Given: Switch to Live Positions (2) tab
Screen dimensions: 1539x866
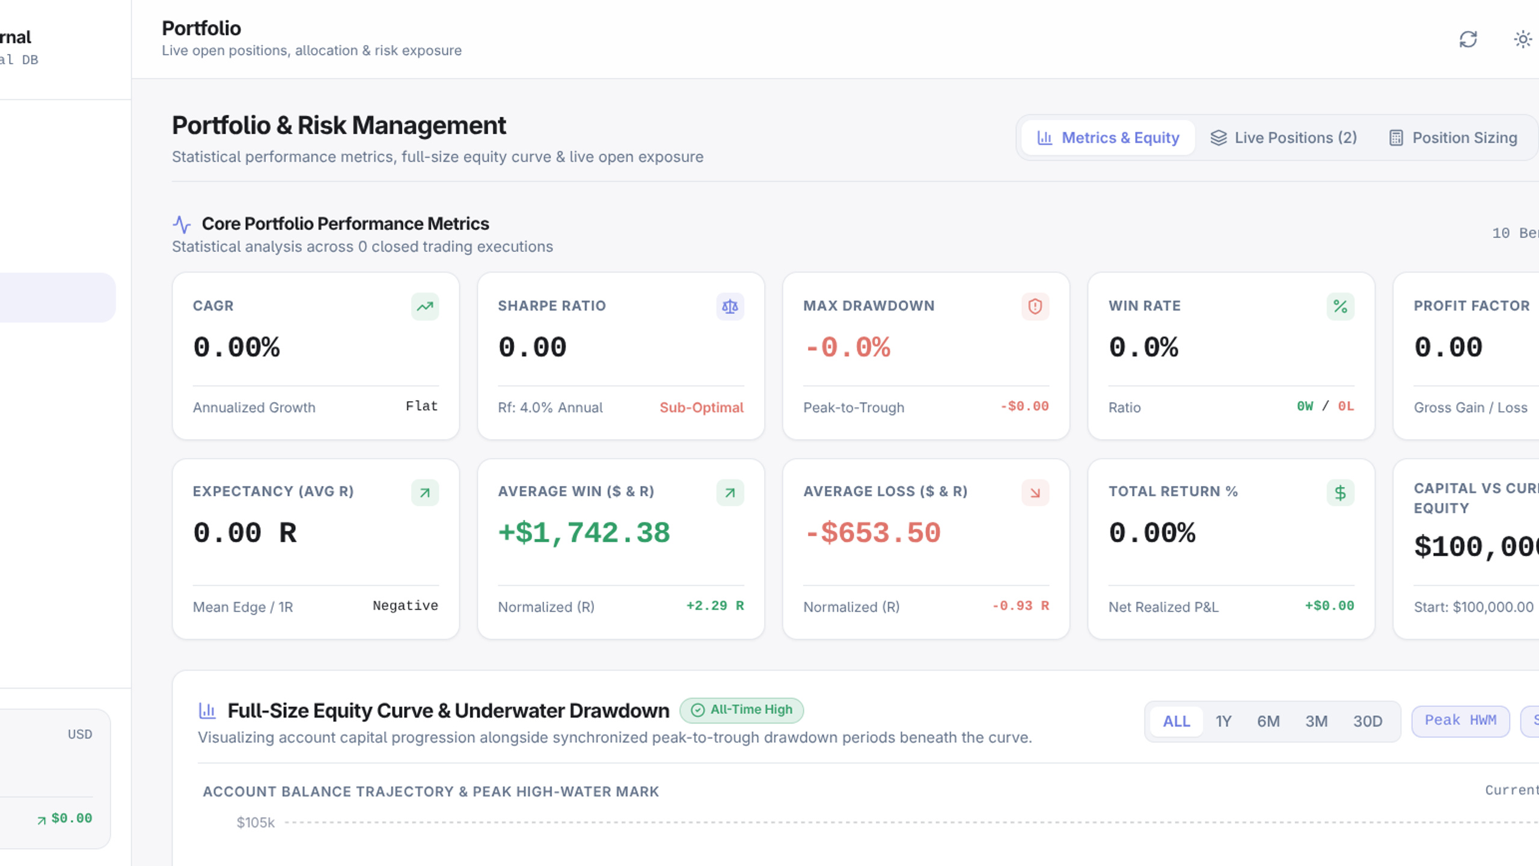Looking at the screenshot, I should tap(1284, 138).
